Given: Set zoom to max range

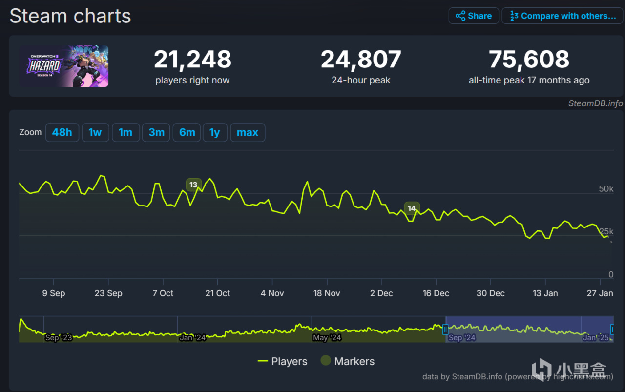Looking at the screenshot, I should [248, 132].
